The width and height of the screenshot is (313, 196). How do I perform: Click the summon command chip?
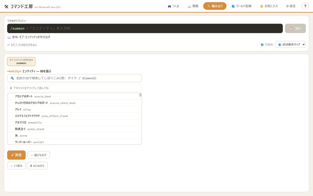(21, 62)
